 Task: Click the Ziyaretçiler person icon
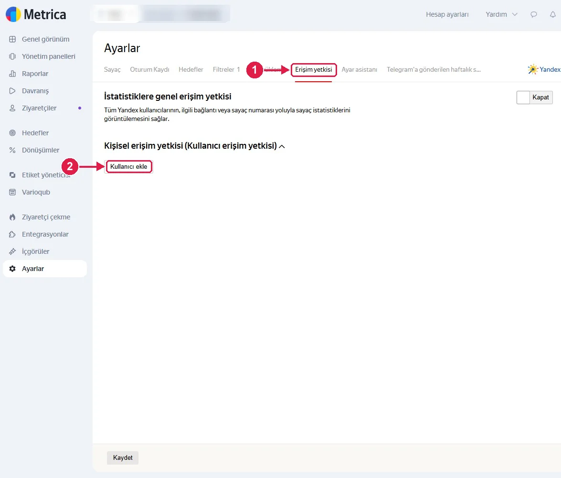(12, 108)
